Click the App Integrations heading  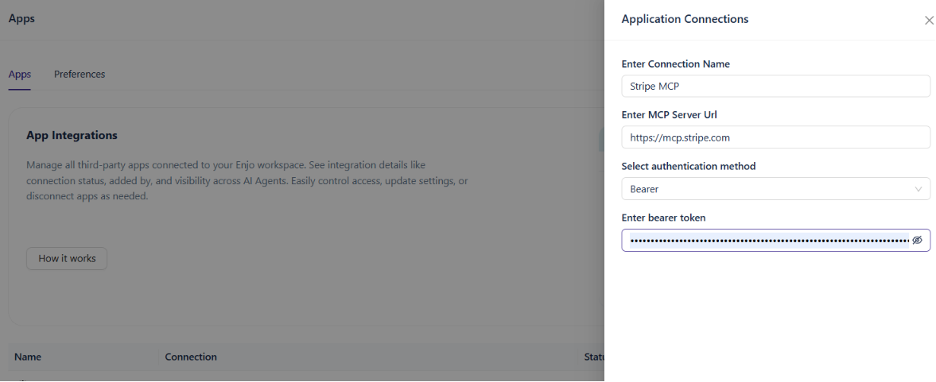pos(72,135)
